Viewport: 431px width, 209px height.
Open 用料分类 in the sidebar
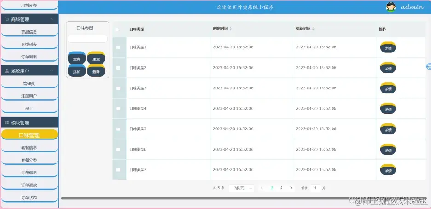point(29,6)
